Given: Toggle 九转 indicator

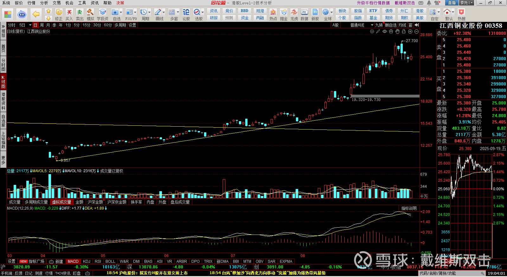Looking at the screenshot, I should (379, 25).
